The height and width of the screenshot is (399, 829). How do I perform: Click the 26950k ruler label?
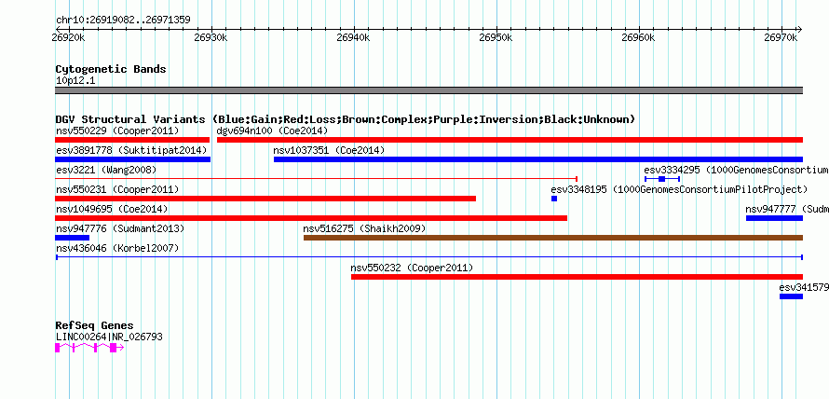pos(496,37)
